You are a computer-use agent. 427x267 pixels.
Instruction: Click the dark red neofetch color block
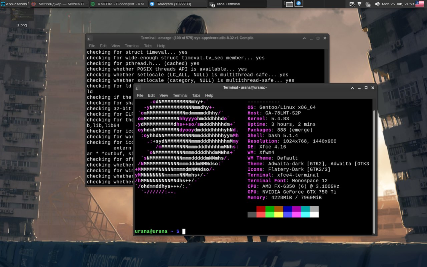tap(261, 209)
